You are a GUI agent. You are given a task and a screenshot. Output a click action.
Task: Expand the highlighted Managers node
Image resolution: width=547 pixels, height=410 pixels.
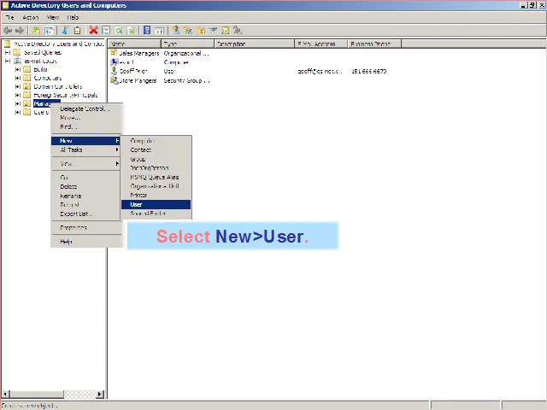click(x=18, y=103)
